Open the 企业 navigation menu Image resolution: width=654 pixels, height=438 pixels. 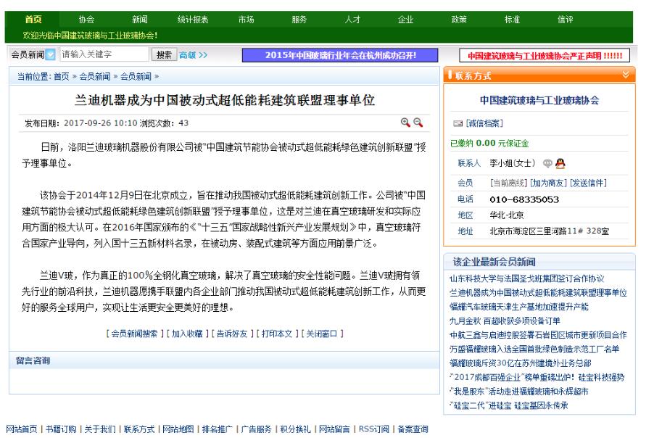405,19
